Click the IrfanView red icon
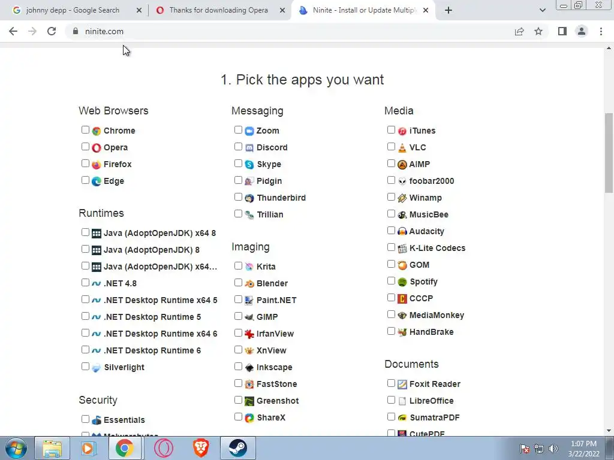The image size is (614, 460). pyautogui.click(x=249, y=334)
